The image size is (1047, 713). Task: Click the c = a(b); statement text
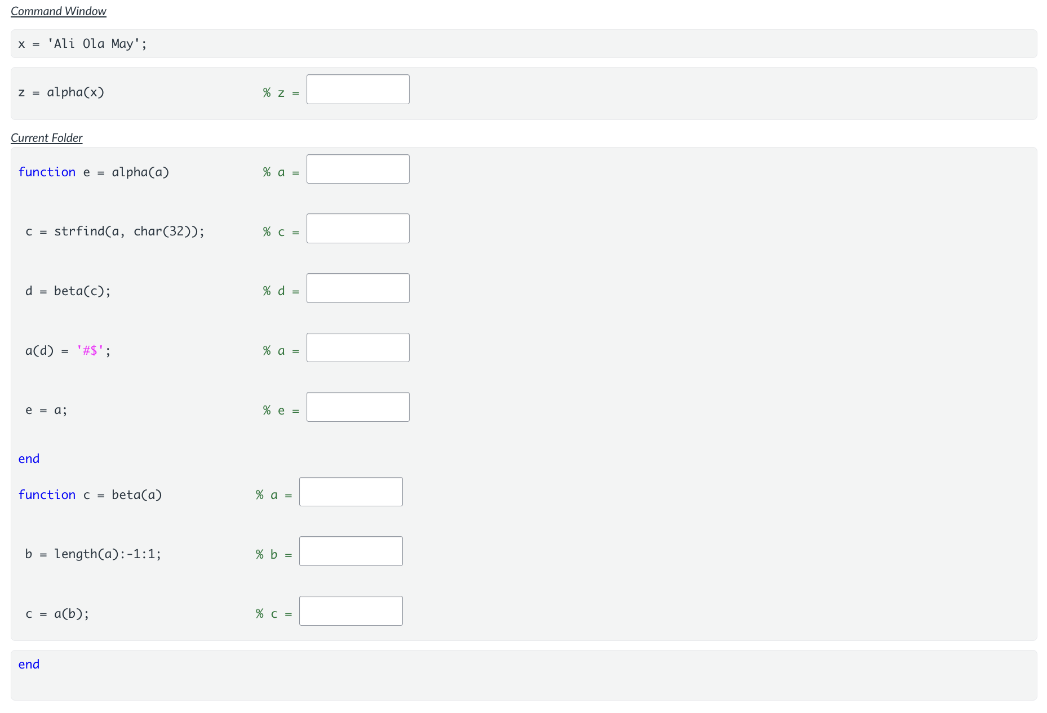[x=57, y=614]
